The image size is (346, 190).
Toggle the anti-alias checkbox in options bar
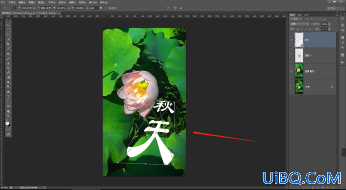coord(106,8)
